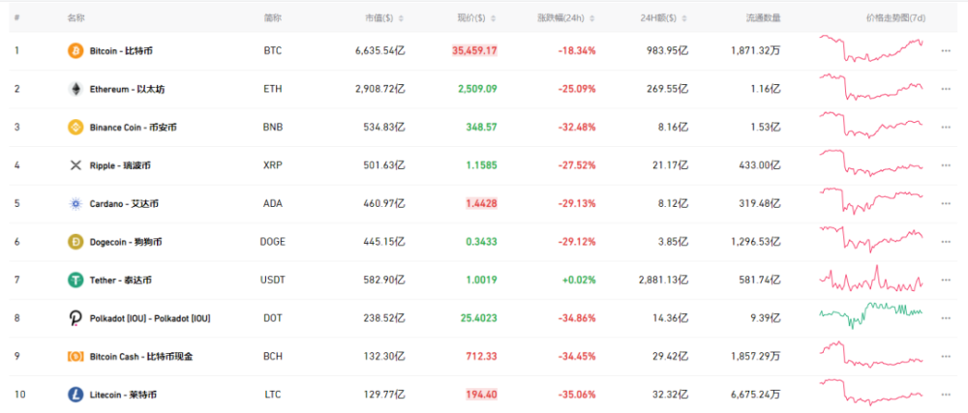Viewport: 968px width, 413px height.
Task: Open more options for the Polkadot row
Action: (x=946, y=318)
